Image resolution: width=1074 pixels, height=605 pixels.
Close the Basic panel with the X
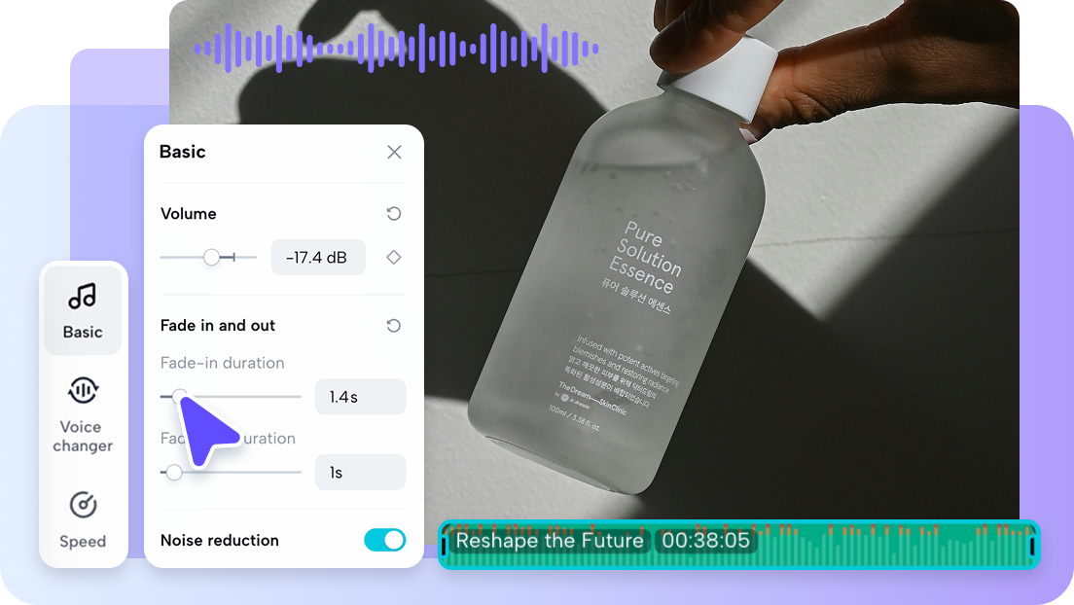point(393,152)
